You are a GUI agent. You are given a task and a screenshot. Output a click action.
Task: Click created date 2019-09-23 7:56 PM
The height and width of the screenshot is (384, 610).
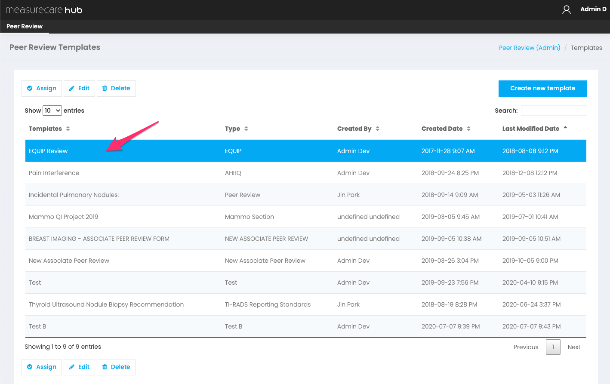click(450, 283)
